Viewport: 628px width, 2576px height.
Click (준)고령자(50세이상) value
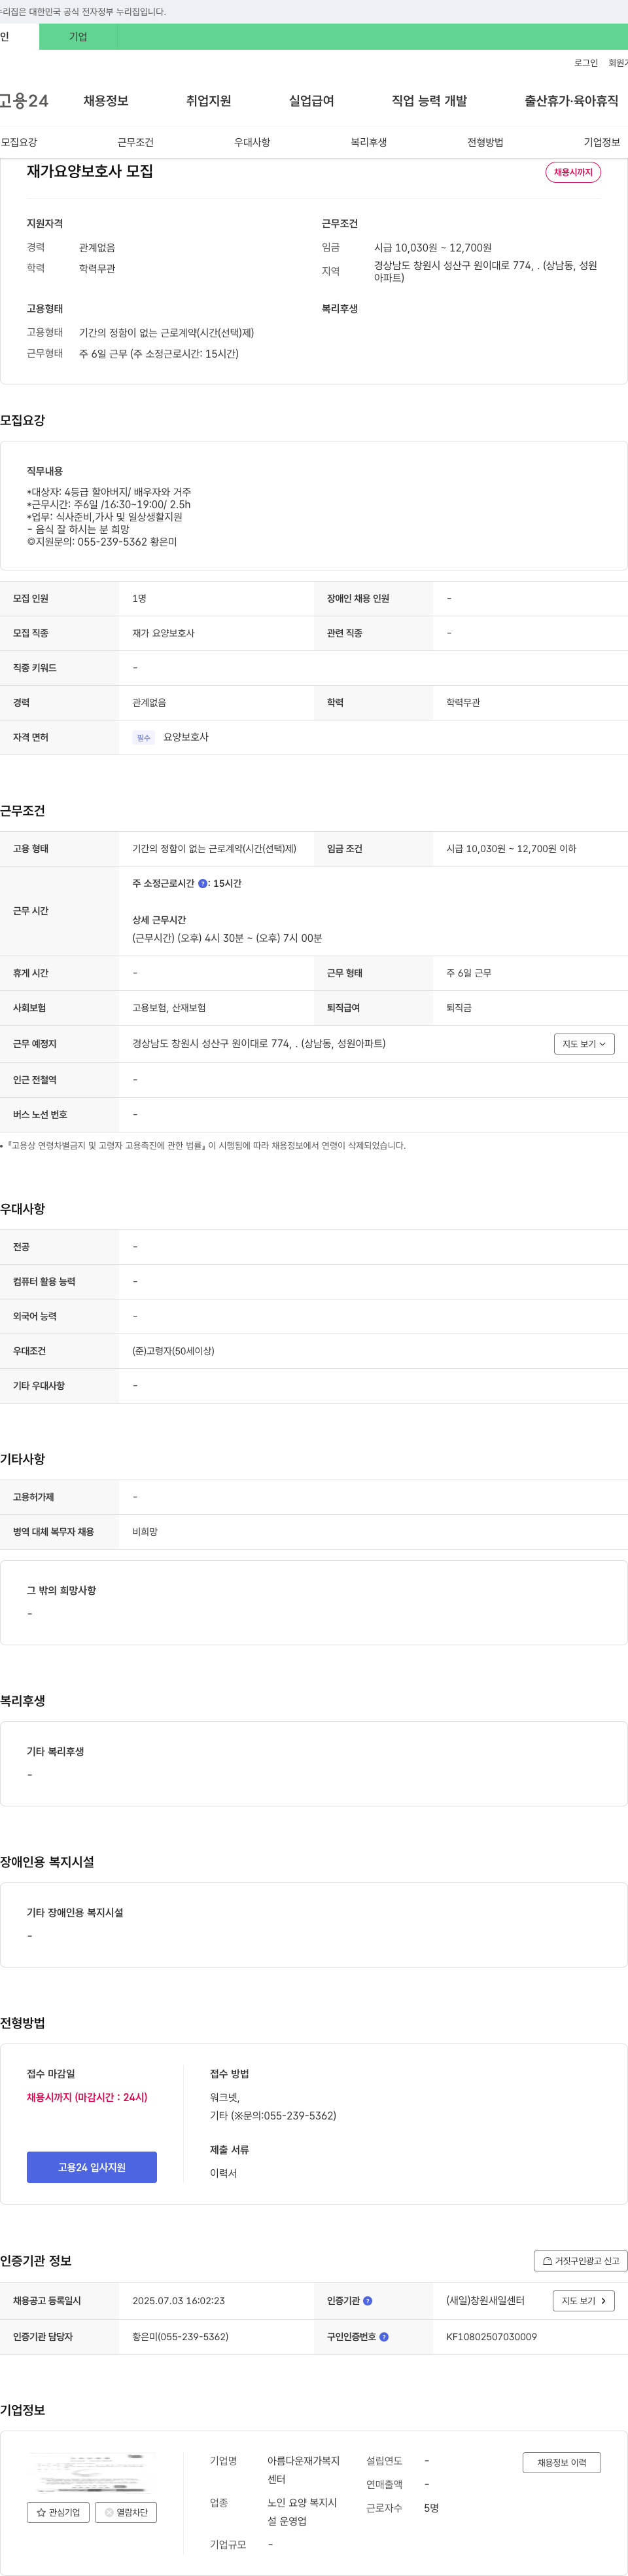[174, 1350]
